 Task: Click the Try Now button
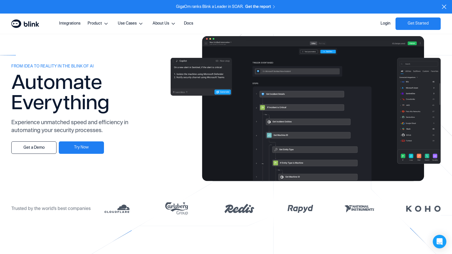[x=81, y=148]
